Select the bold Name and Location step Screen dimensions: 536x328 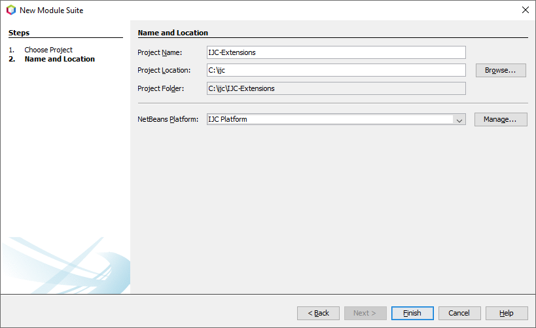click(x=60, y=59)
